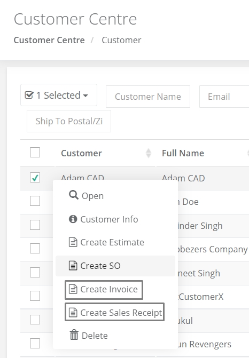
Task: Click the info icon beside Customer Info
Action: pos(73,219)
